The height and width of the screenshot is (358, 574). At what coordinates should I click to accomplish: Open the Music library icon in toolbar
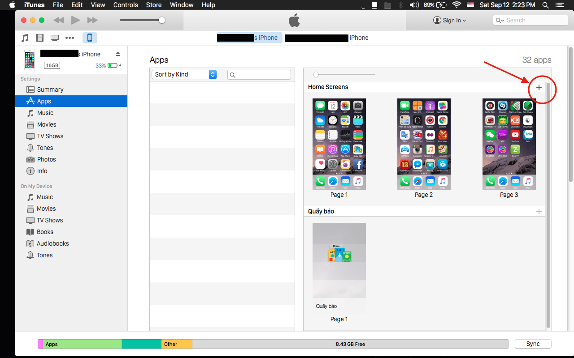click(25, 38)
